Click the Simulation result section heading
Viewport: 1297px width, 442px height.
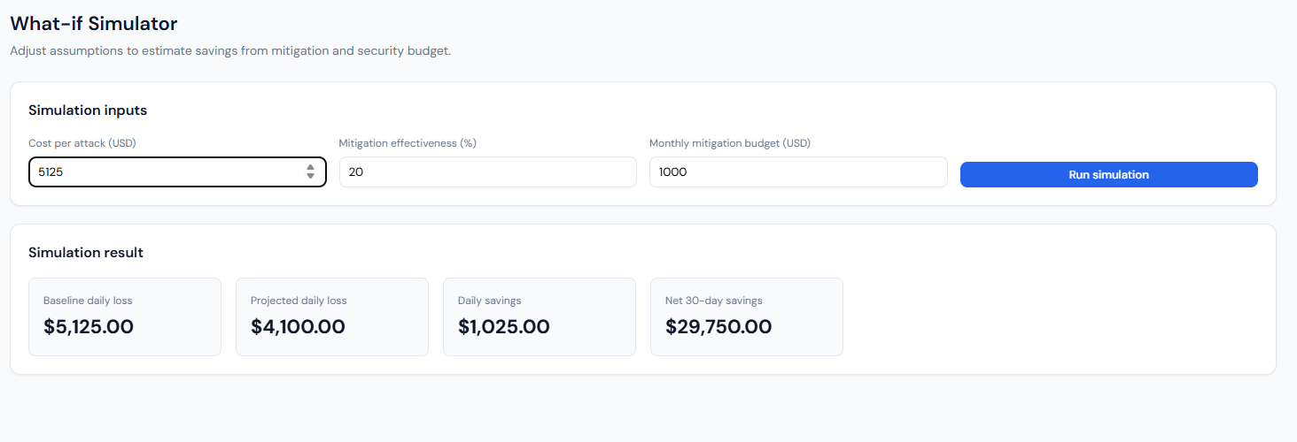pos(86,253)
